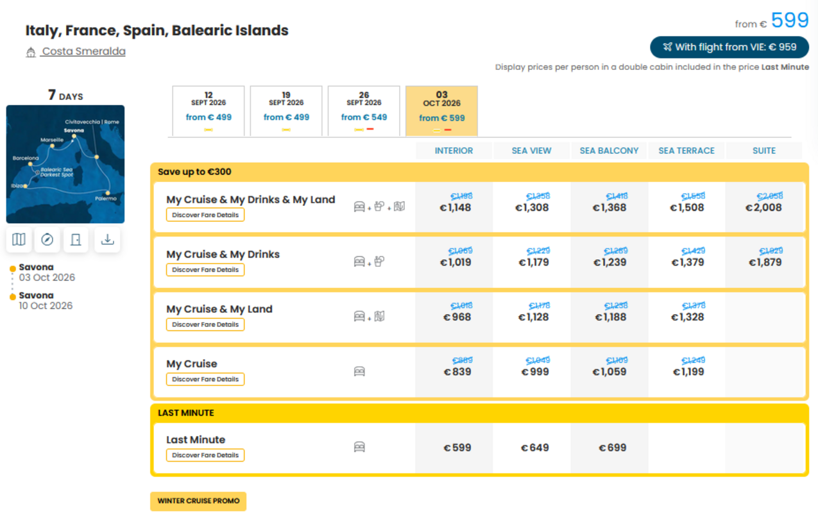The height and width of the screenshot is (513, 818).
Task: Click fare icons for My Cruise & My Drinks
Action: pyautogui.click(x=369, y=262)
